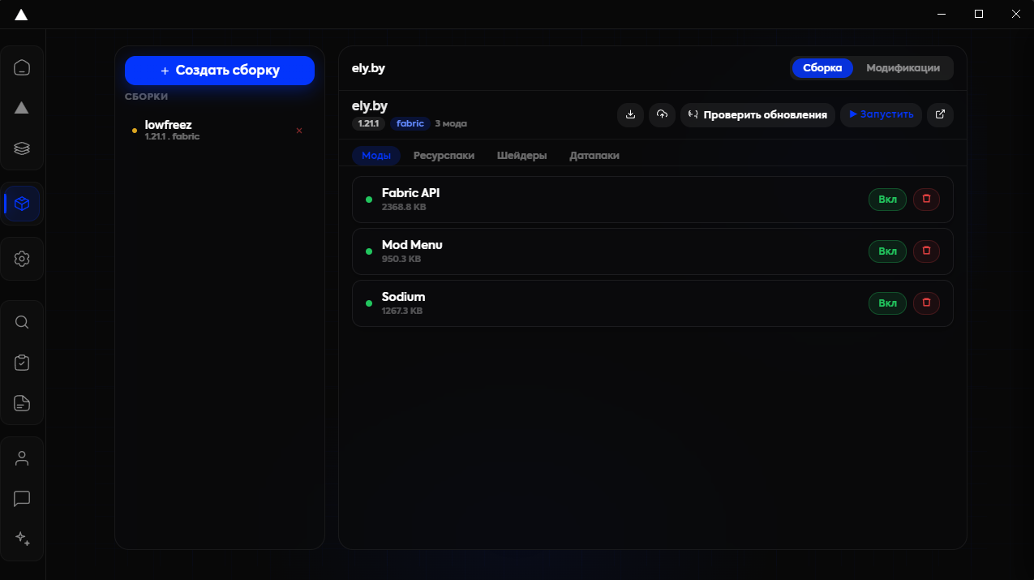The height and width of the screenshot is (580, 1034).
Task: Click the 3 мода count label
Action: 451,124
